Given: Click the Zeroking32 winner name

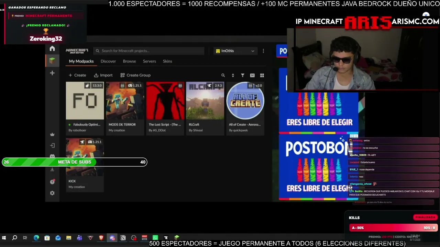Looking at the screenshot, I should [46, 39].
